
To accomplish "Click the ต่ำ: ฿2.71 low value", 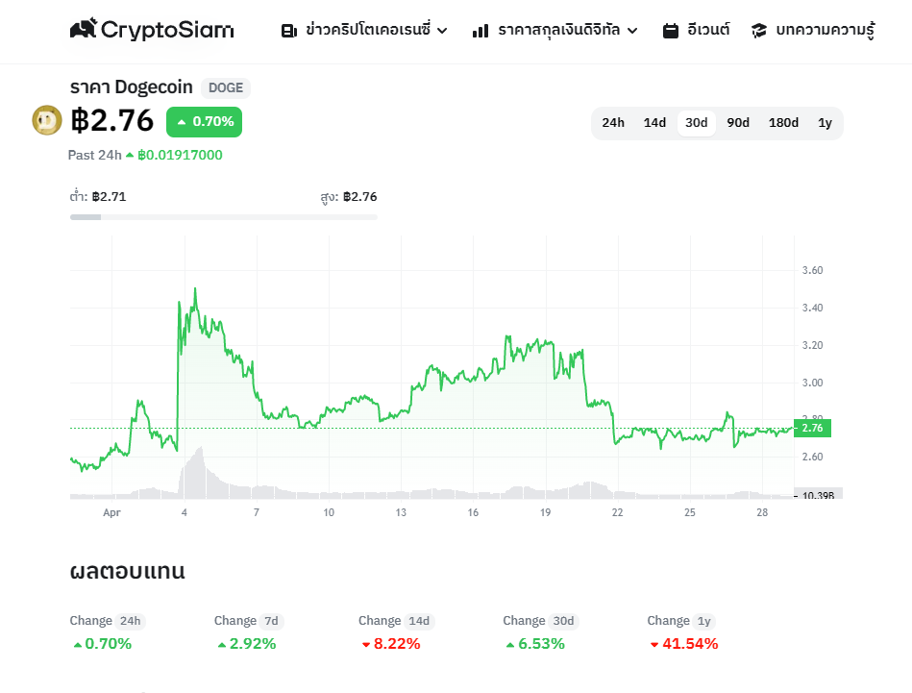I will (98, 197).
